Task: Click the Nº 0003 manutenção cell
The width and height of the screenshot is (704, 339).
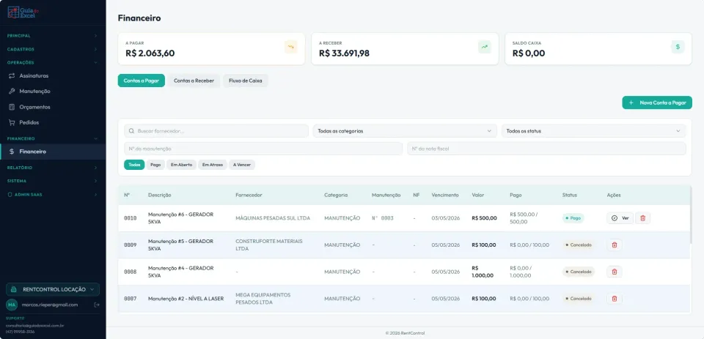Action: [x=383, y=218]
